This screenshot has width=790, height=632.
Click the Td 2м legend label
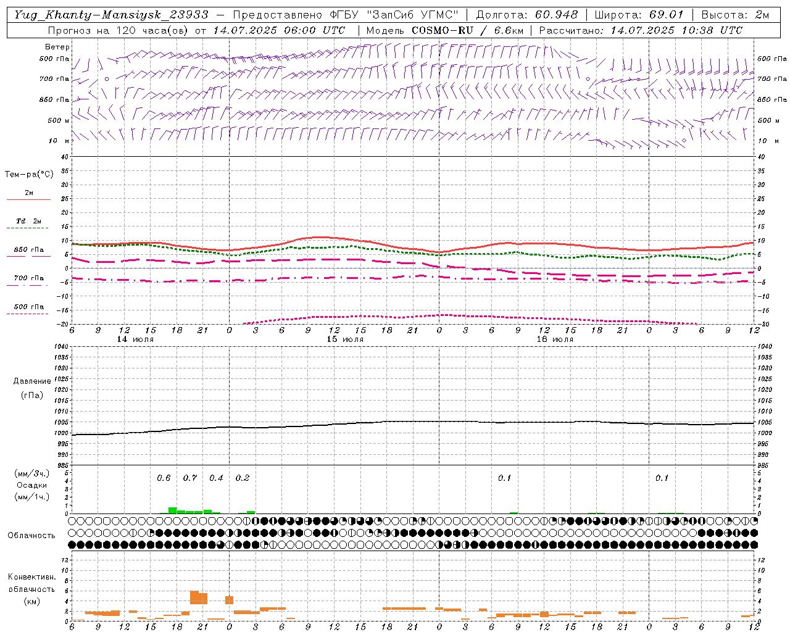point(28,221)
